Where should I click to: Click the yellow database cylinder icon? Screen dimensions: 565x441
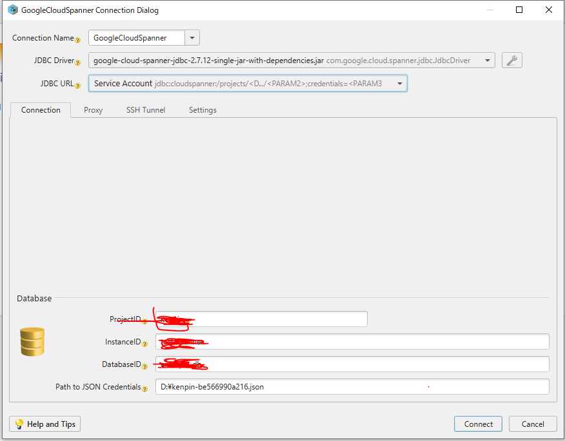click(x=31, y=341)
